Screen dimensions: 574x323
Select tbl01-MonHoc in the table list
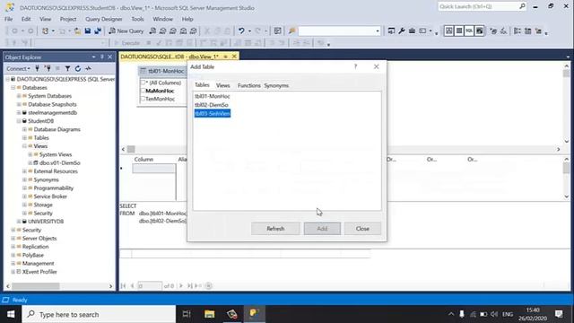pyautogui.click(x=213, y=96)
